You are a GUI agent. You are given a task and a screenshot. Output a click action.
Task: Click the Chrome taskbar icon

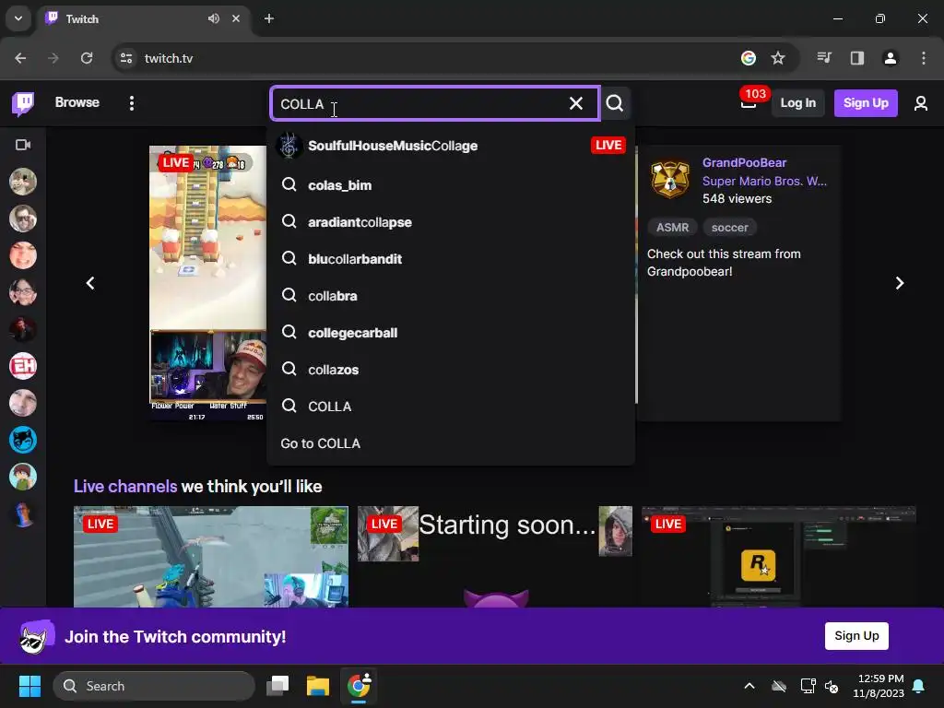pyautogui.click(x=359, y=686)
